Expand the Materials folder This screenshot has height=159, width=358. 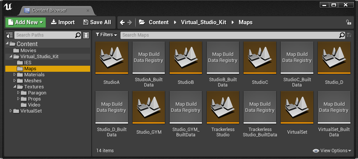click(x=15, y=75)
